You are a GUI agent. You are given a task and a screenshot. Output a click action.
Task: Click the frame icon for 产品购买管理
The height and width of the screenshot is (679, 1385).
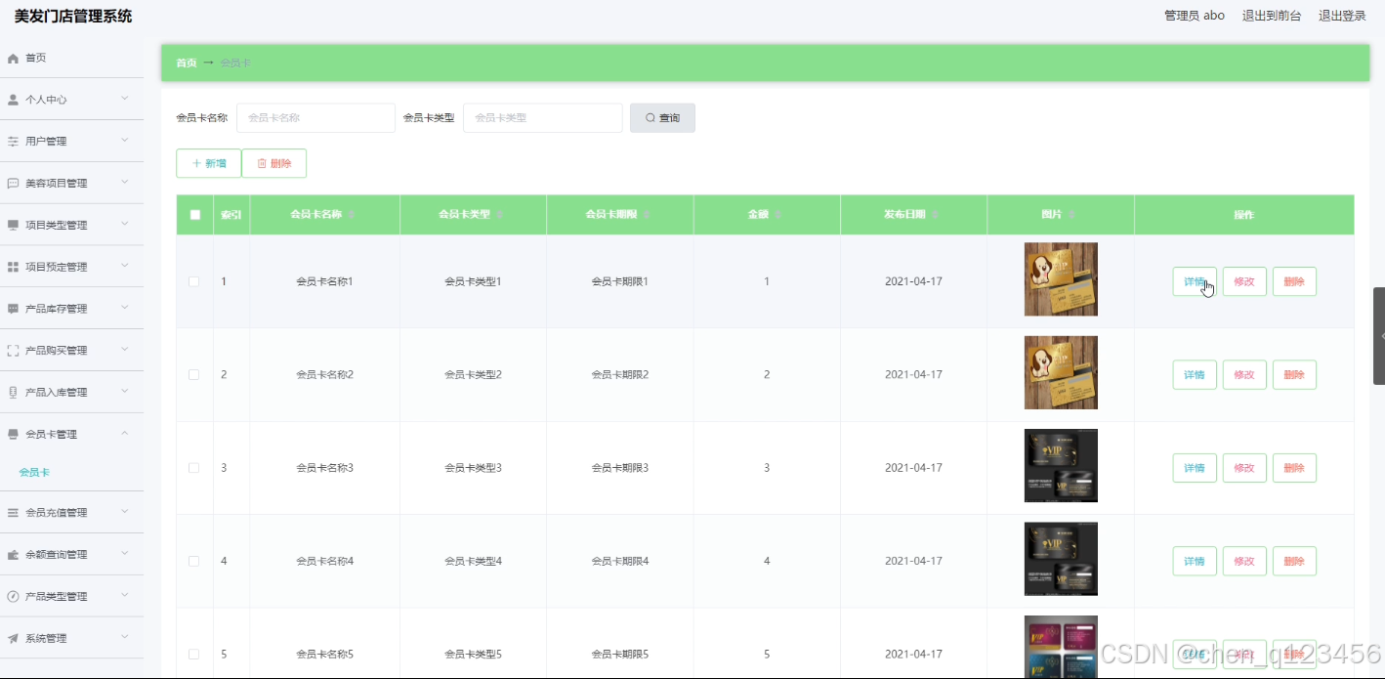tap(13, 351)
